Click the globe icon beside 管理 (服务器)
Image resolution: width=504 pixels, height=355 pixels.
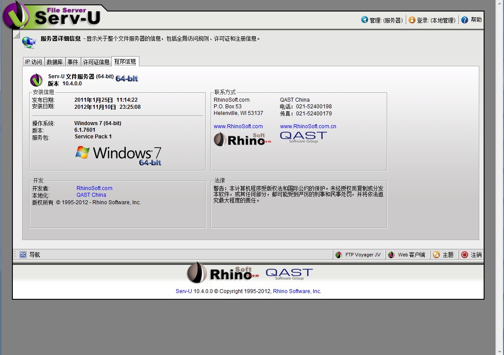pyautogui.click(x=365, y=19)
